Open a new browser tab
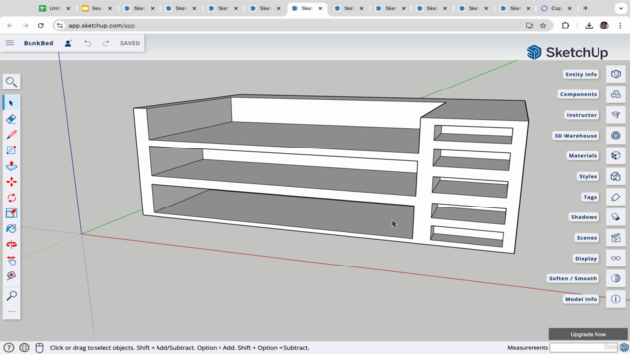 (x=585, y=8)
